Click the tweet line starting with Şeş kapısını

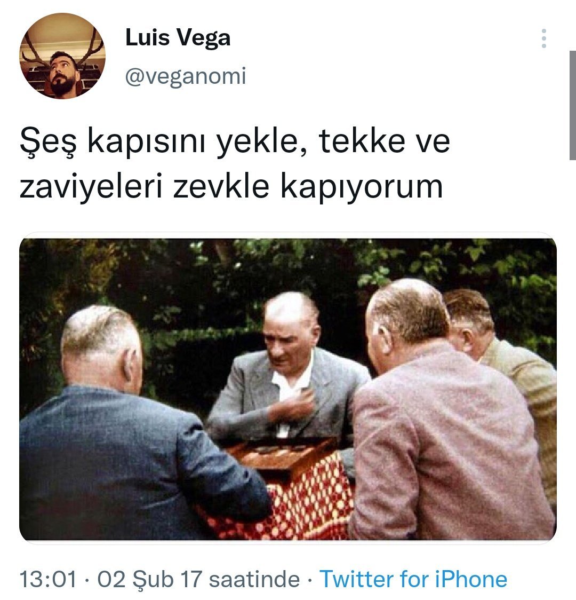235,141
